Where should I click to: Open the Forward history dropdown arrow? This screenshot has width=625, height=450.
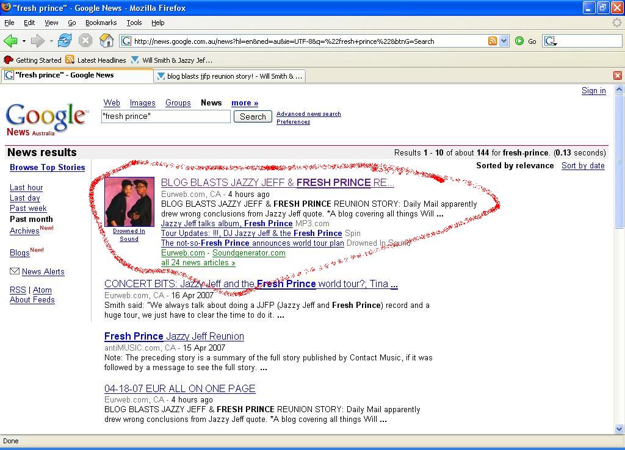pos(51,41)
